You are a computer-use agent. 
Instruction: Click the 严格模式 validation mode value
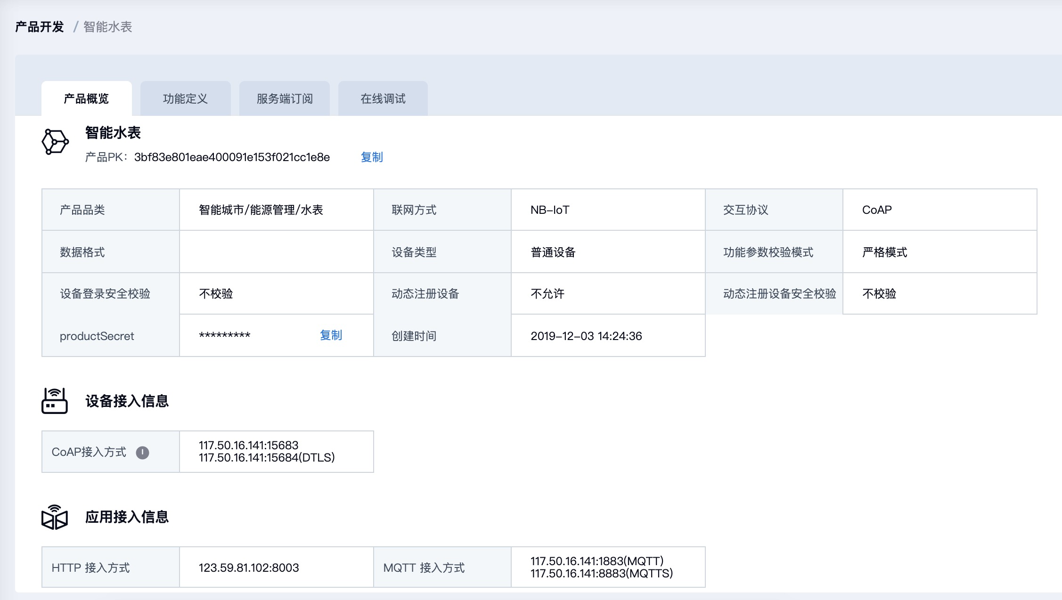pos(884,252)
